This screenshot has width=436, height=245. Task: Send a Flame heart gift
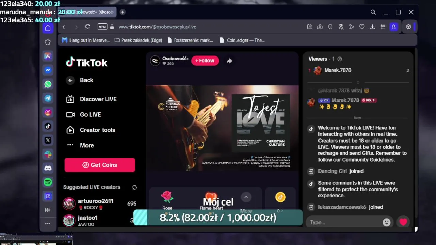pos(211,201)
